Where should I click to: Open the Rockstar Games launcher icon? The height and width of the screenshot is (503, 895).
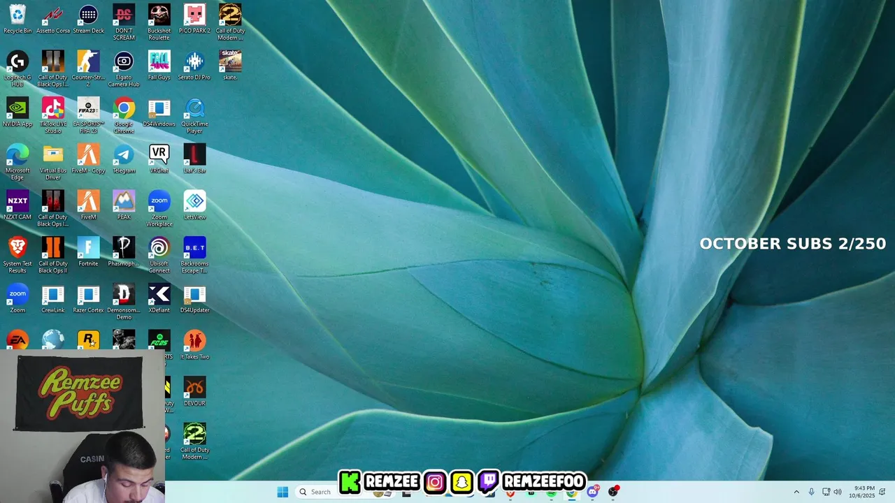click(89, 340)
